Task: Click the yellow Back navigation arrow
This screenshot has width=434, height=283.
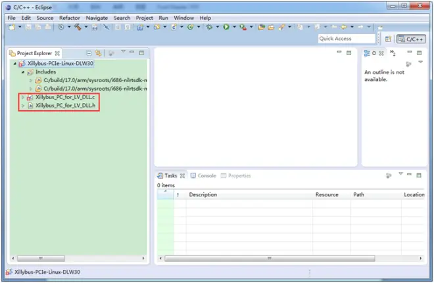Action: tap(344, 27)
